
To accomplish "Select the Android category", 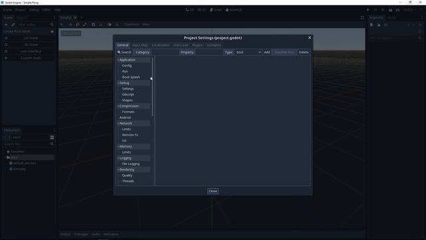I will pyautogui.click(x=125, y=117).
